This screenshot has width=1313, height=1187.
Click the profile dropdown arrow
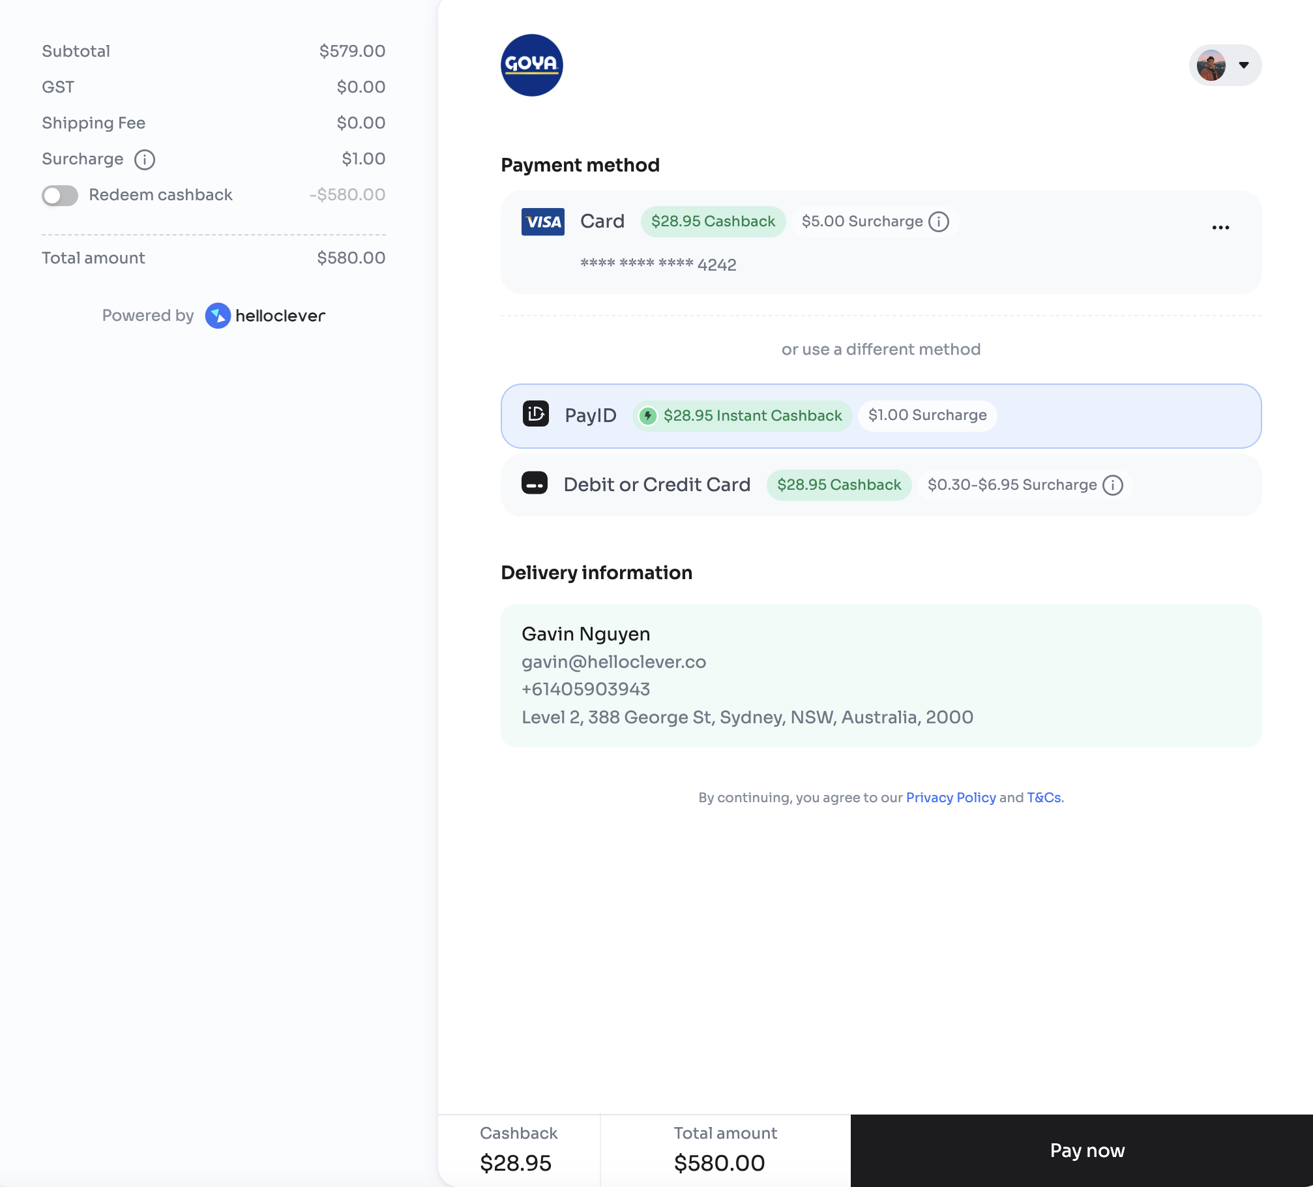point(1244,65)
